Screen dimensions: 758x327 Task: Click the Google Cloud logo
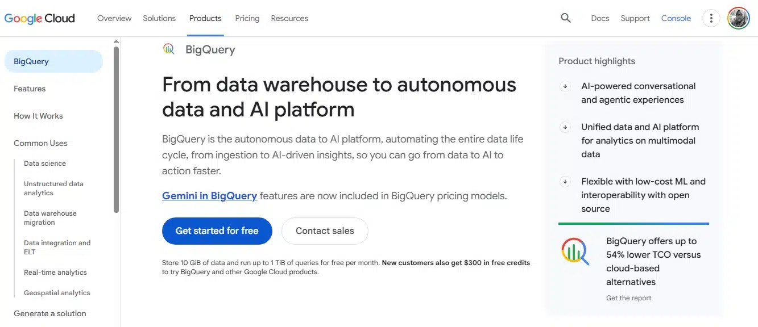[x=40, y=18]
